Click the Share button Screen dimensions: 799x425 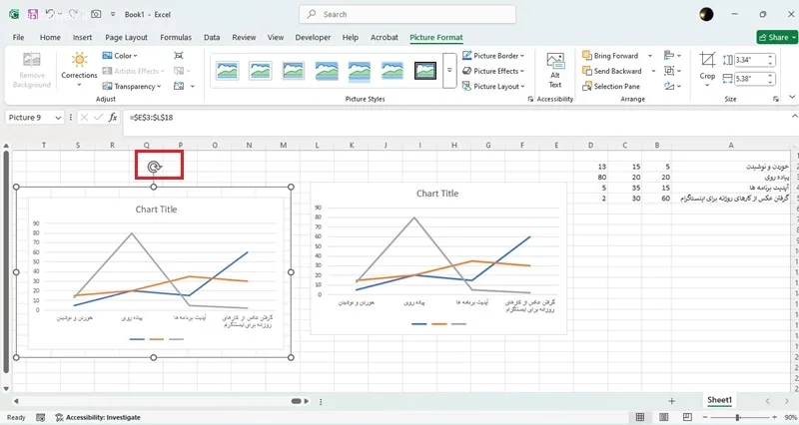pos(777,37)
